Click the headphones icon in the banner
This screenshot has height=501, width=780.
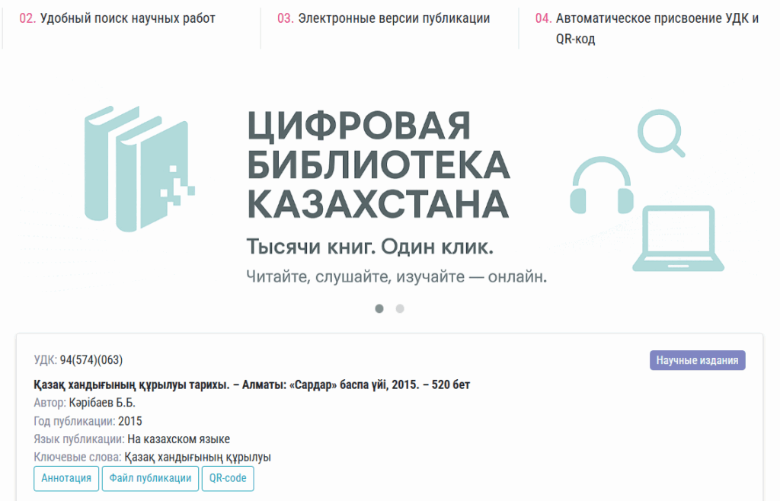601,187
